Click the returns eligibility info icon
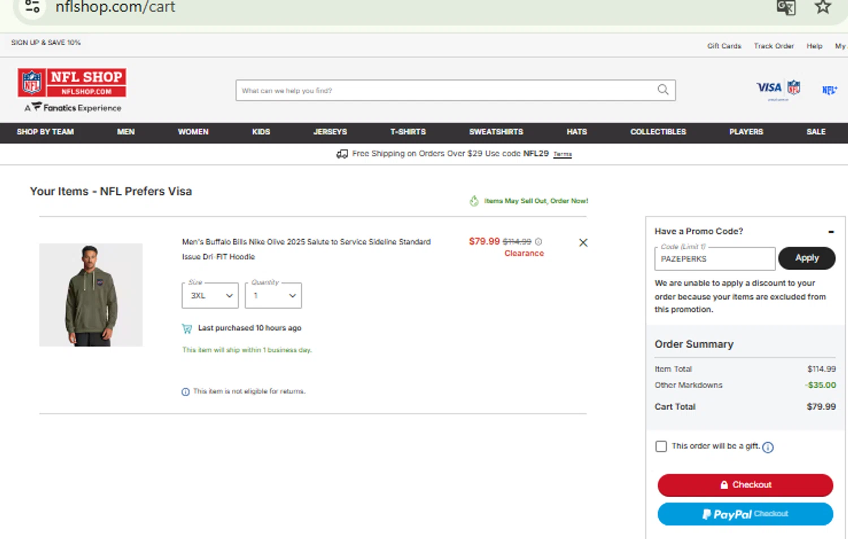The height and width of the screenshot is (539, 848). point(185,392)
